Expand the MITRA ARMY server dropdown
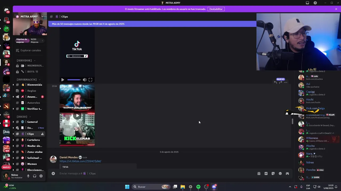 [x=42, y=16]
